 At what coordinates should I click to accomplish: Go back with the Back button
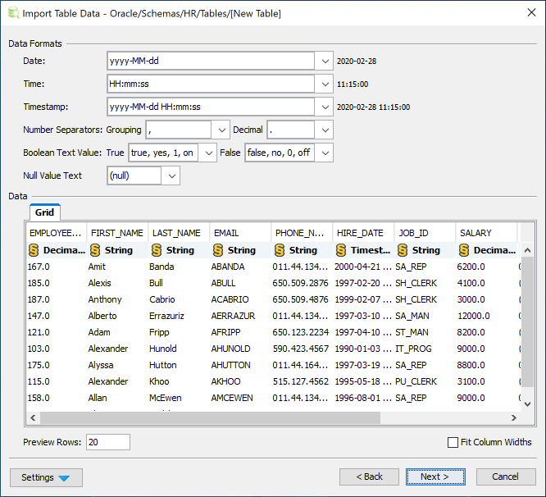tap(368, 476)
